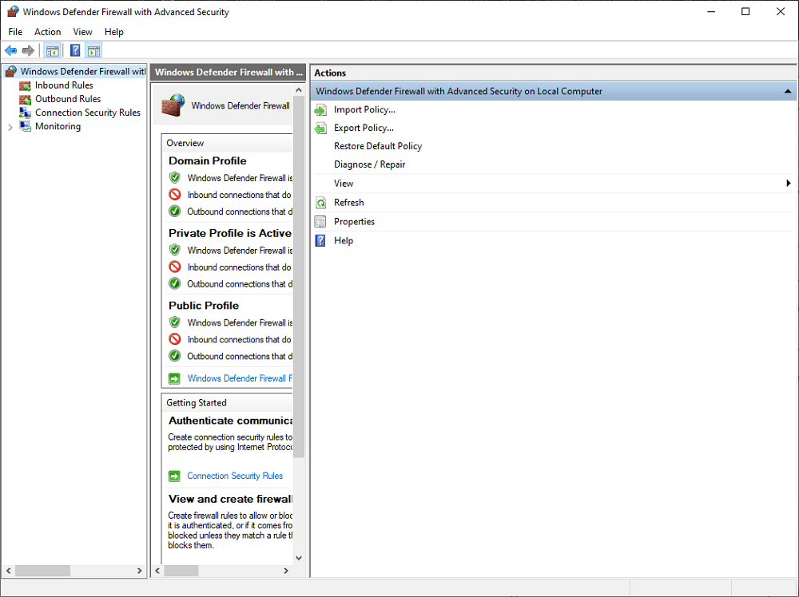Click the Back arrow toolbar icon
Screen dimensions: 799x597
click(10, 50)
